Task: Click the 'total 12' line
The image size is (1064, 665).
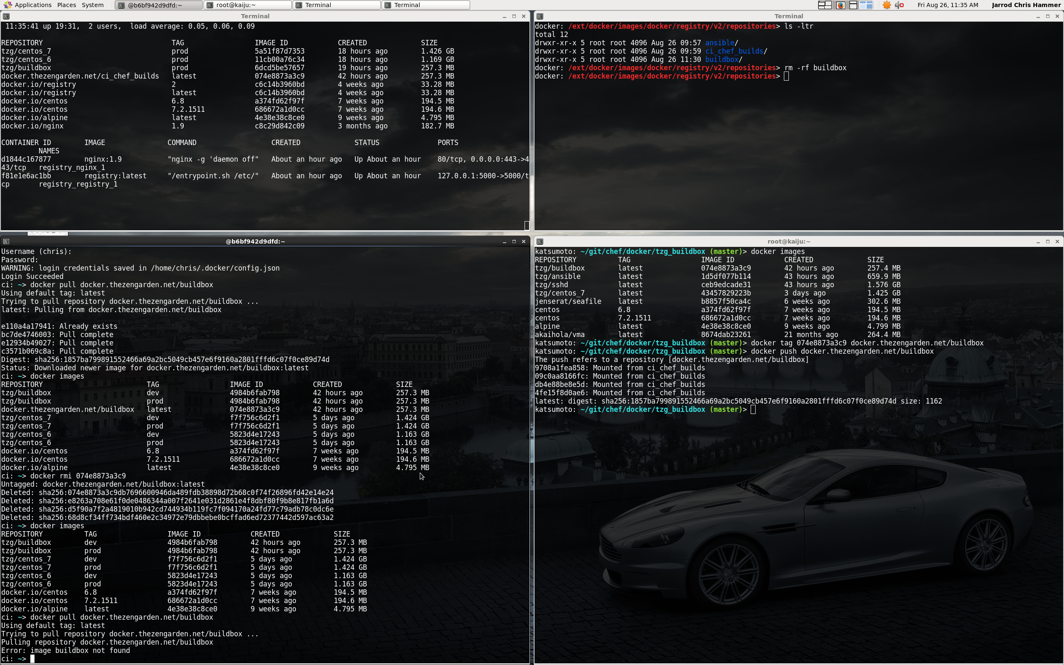Action: [x=552, y=34]
